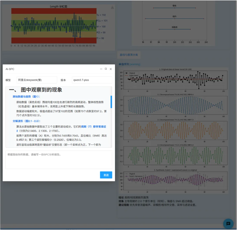237x230 pixels.
Task: Select the 基线与震荡分离 tab
Action: pyautogui.click(x=129, y=55)
